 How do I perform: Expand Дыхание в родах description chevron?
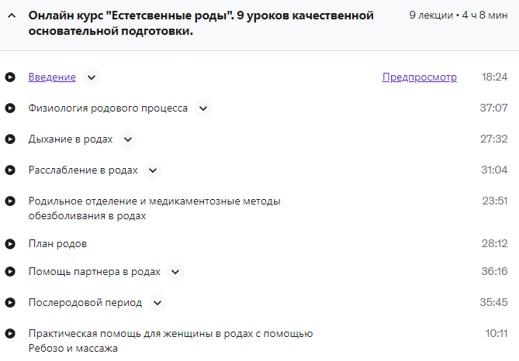[x=128, y=139]
